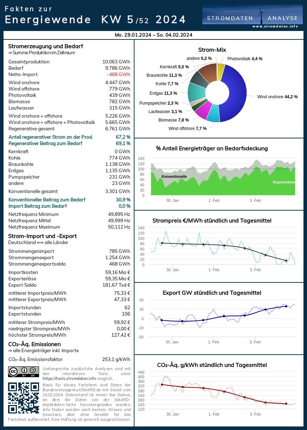Click last daily-mean dot in Export GW chart
The height and width of the screenshot is (430, 307).
pos(286,306)
